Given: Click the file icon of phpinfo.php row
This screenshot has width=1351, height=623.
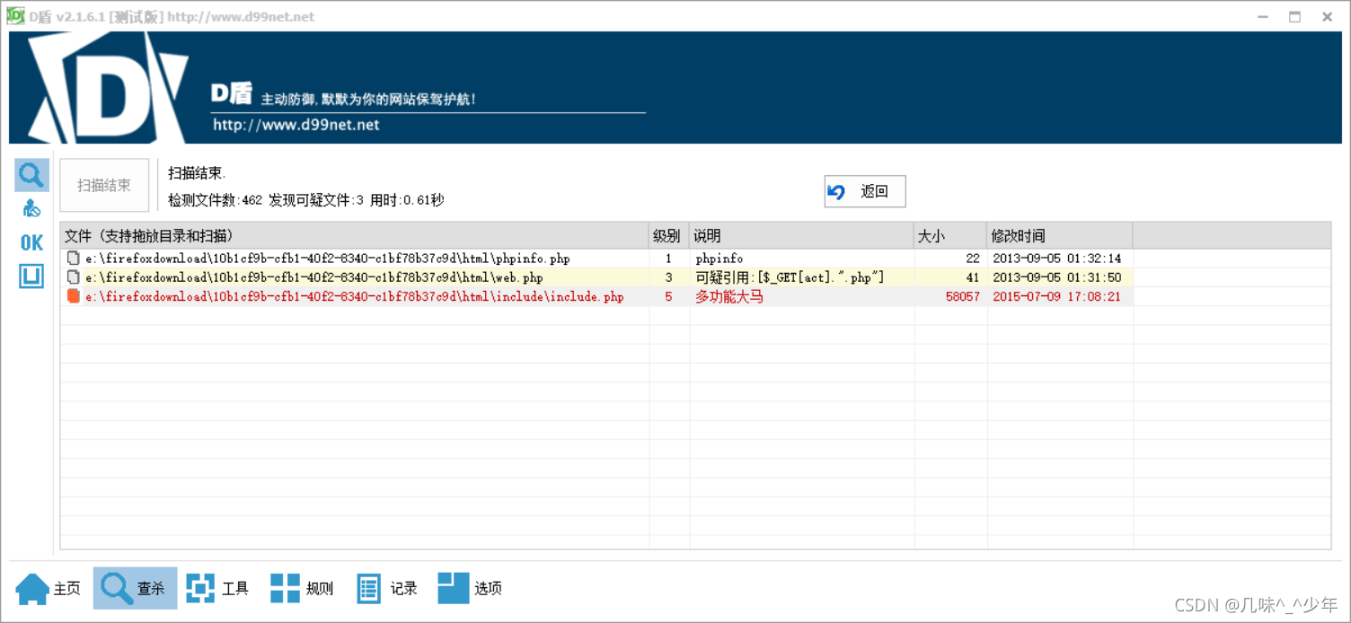Looking at the screenshot, I should [x=74, y=259].
